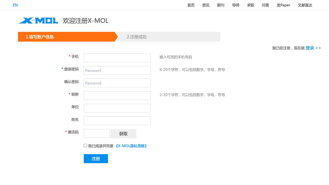Submit with the blue 注册 button
329x185 pixels.
tap(96, 159)
